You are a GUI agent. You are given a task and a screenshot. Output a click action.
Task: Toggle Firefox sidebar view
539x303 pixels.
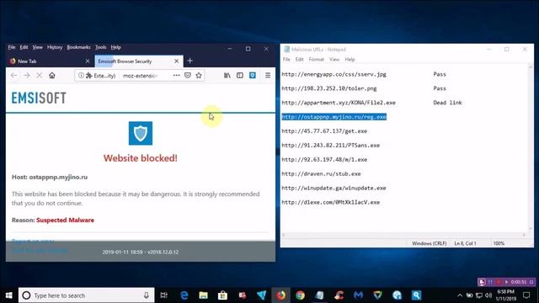pyautogui.click(x=240, y=75)
